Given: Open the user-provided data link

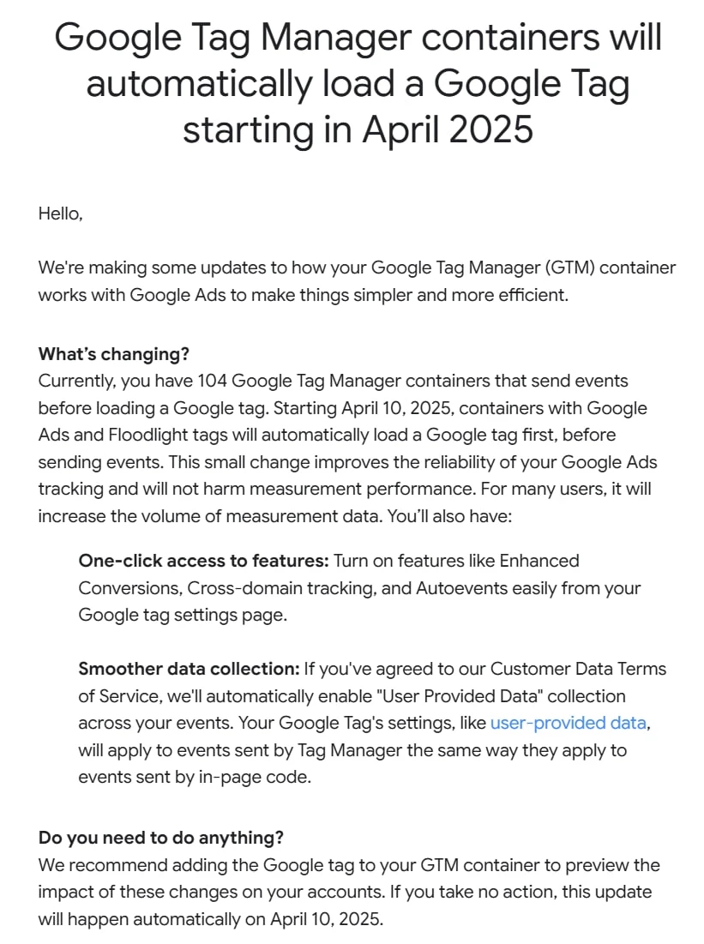Looking at the screenshot, I should tap(569, 723).
